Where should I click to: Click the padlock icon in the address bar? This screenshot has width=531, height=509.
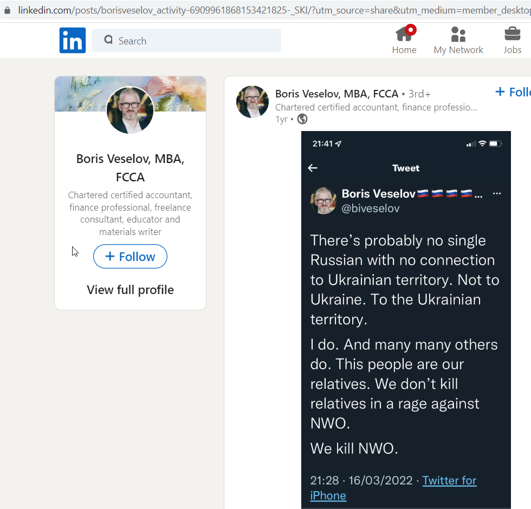coord(7,9)
